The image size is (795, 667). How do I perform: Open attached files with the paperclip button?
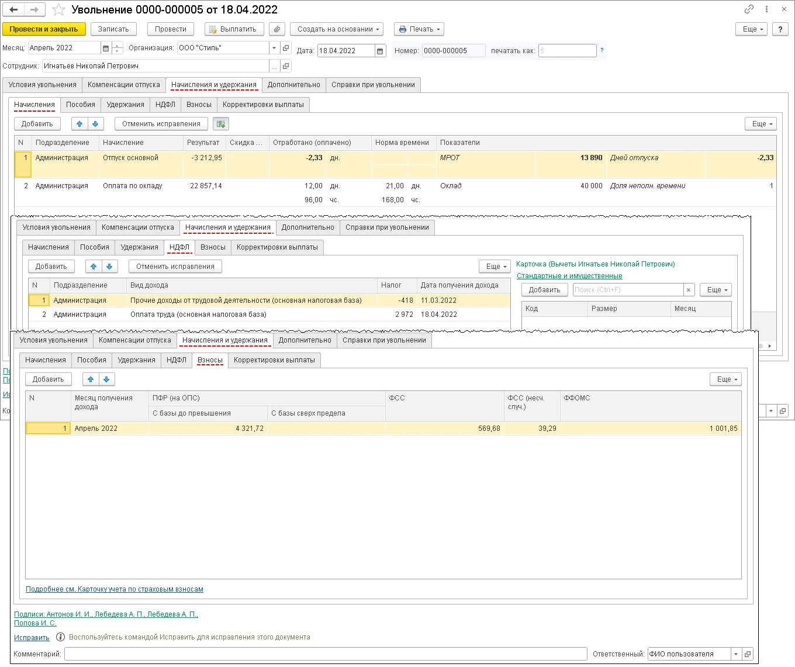pyautogui.click(x=277, y=29)
